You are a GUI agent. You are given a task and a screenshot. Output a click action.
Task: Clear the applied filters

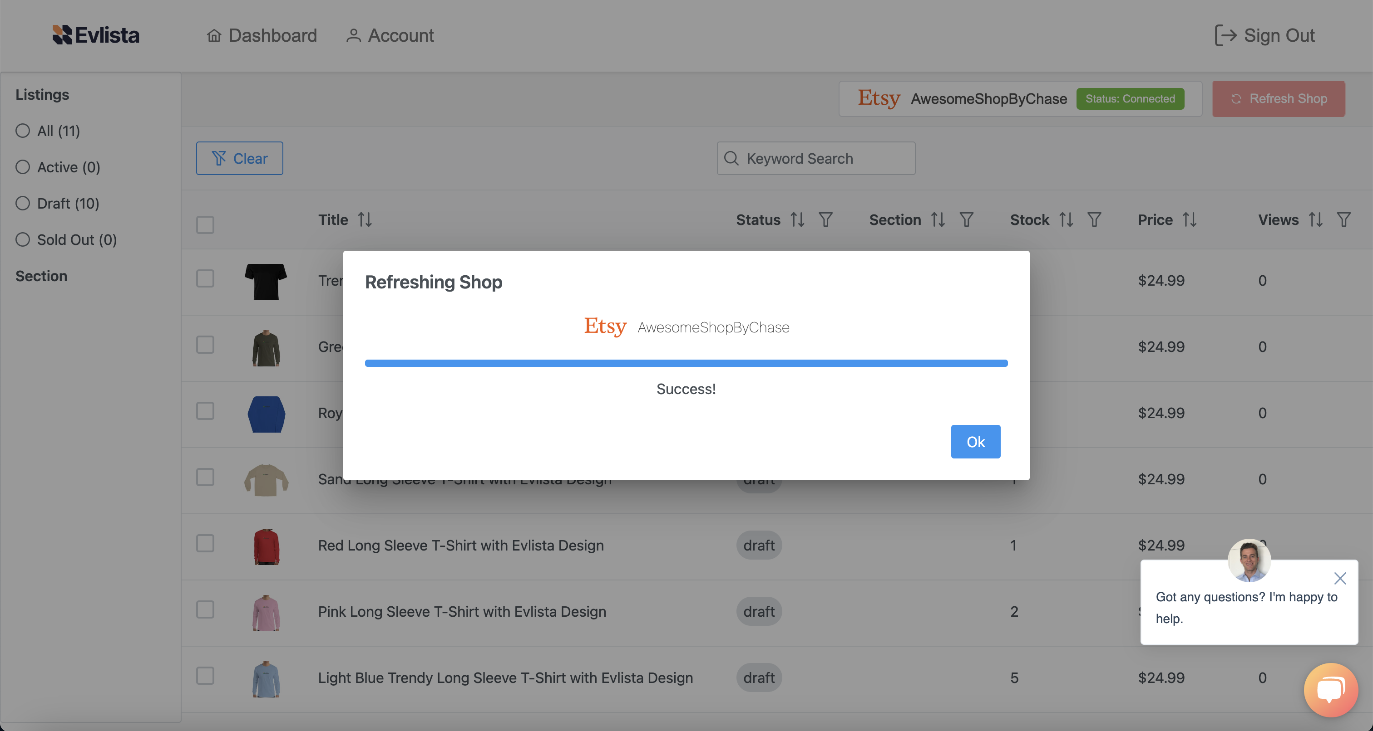(239, 158)
